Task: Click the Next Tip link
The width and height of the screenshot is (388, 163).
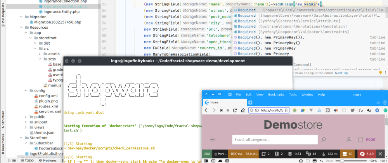Action: coord(341,73)
